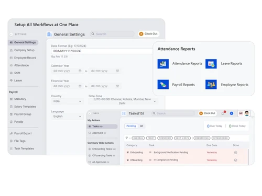Toggle the NEXT 5 DAYS filter chip
The image size is (262, 196).
click(182, 138)
